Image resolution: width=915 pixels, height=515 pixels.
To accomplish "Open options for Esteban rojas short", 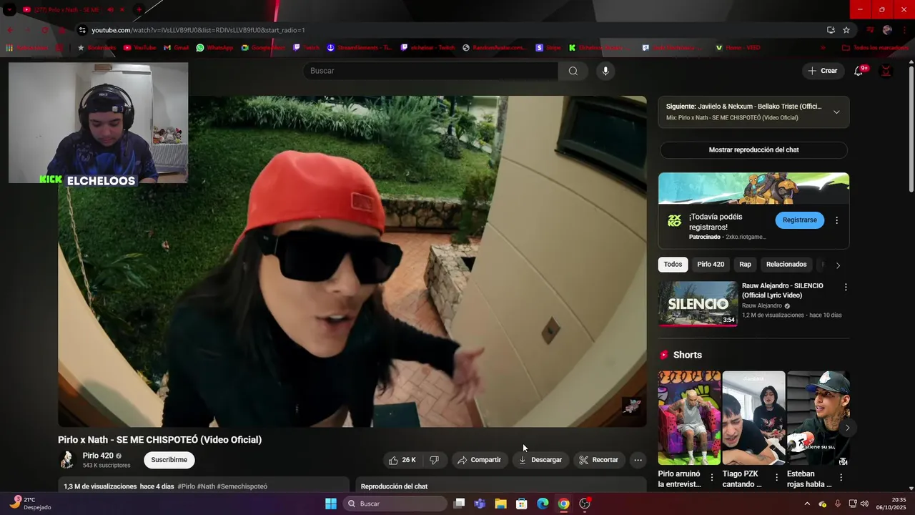I will coord(841,477).
